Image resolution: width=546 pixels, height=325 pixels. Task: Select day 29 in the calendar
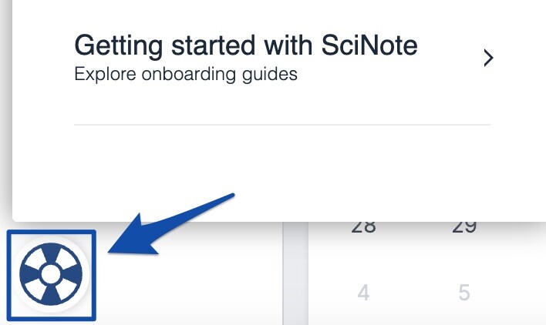coord(463,227)
